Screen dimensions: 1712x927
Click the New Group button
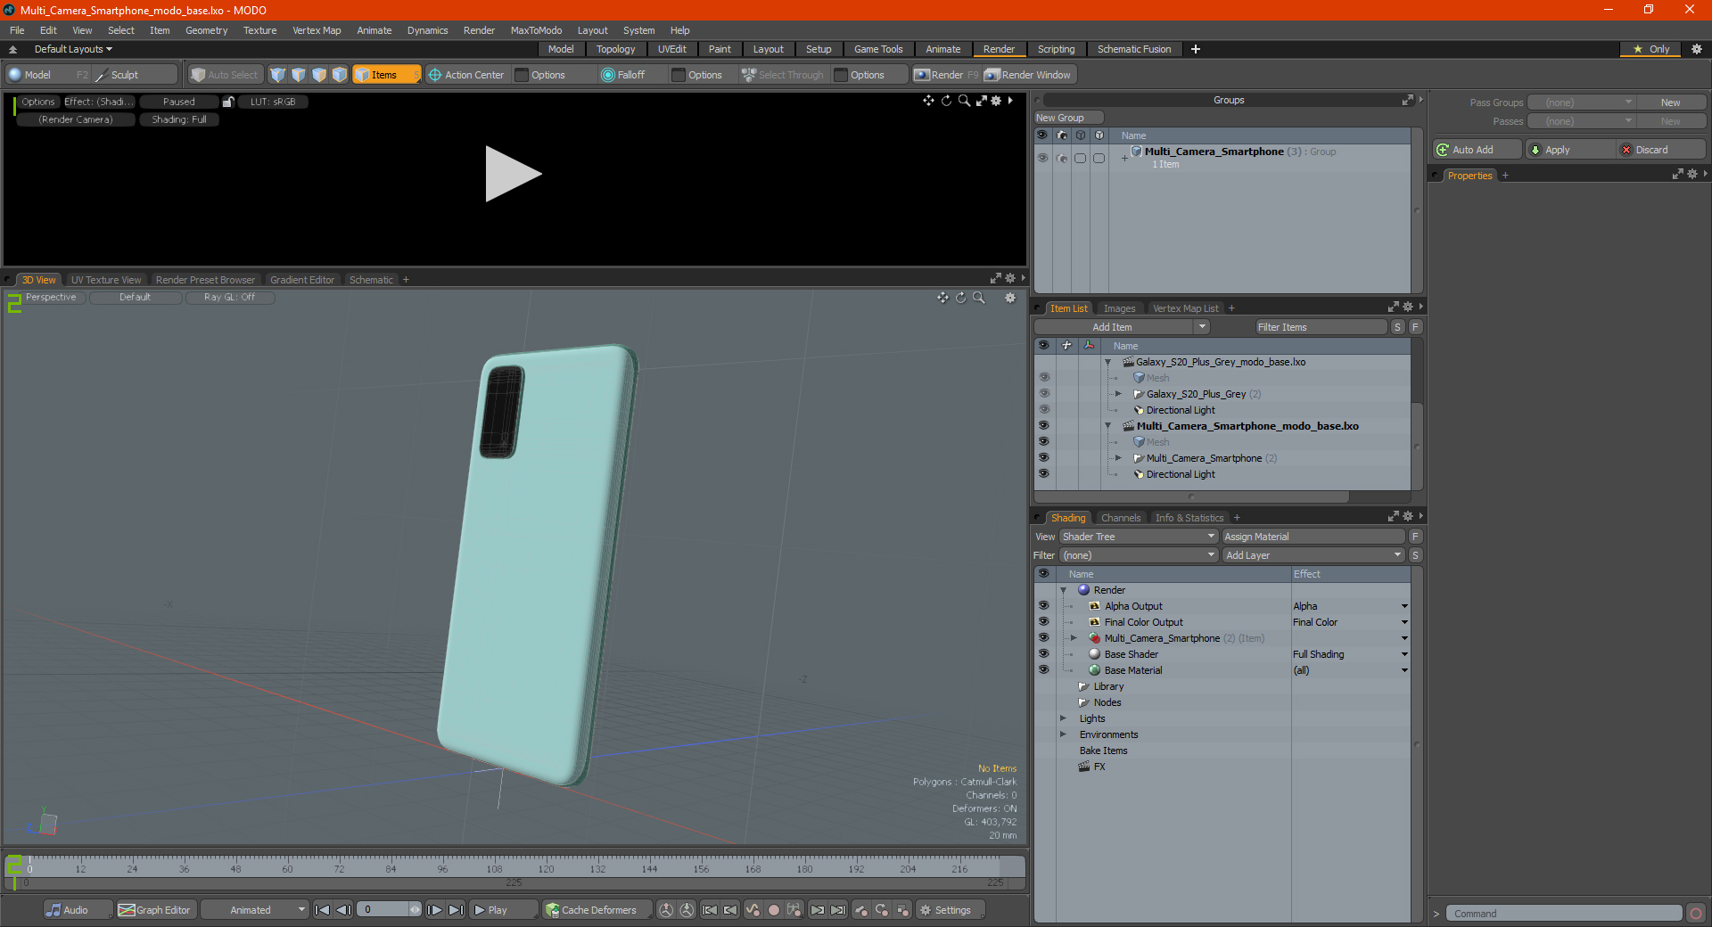pos(1068,118)
